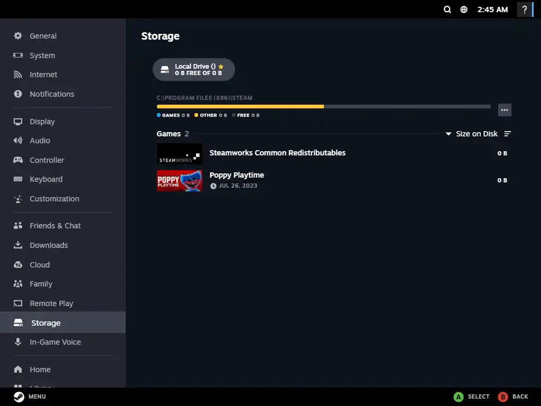Screen dimensions: 541x406
Task: Select Steamworks Common Redistributables title
Action: click(277, 153)
